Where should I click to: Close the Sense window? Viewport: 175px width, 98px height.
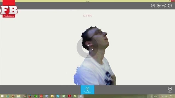(173, 1)
